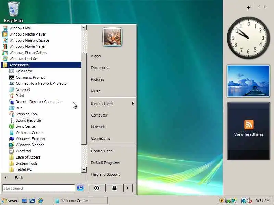Click the programs list scroll up arrow
The width and height of the screenshot is (274, 205).
click(x=84, y=28)
